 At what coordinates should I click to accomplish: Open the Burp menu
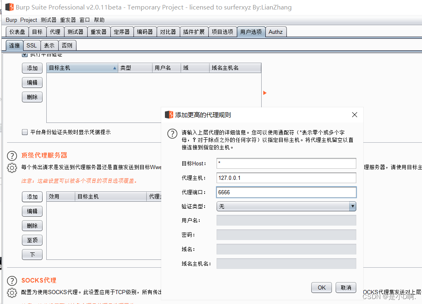click(x=11, y=20)
